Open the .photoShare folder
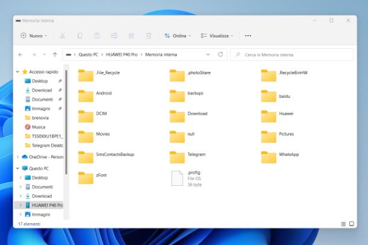This screenshot has width=368, height=245. pyautogui.click(x=190, y=75)
